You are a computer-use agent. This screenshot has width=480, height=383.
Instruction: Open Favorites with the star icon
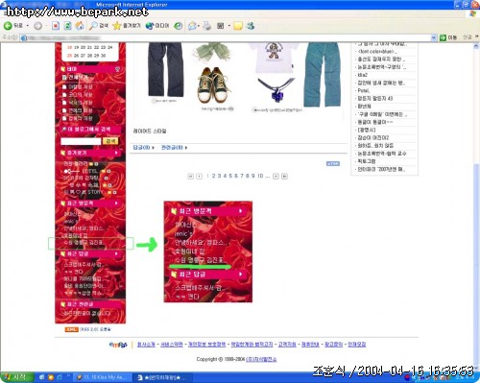(127, 26)
